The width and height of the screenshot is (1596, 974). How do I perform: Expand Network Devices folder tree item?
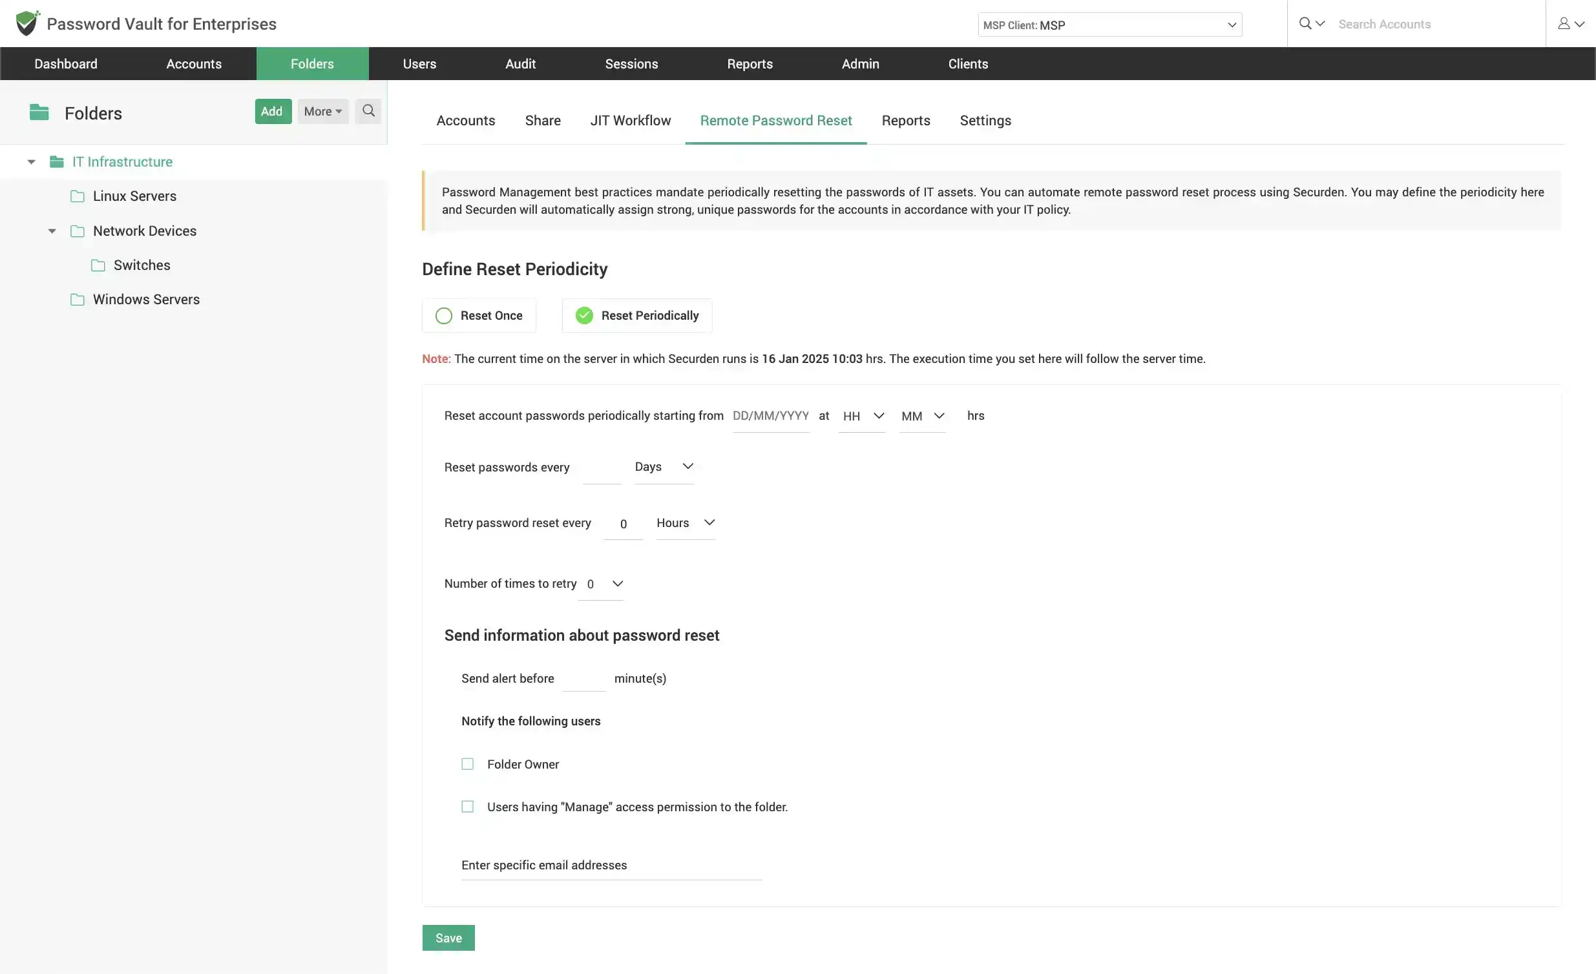click(52, 231)
